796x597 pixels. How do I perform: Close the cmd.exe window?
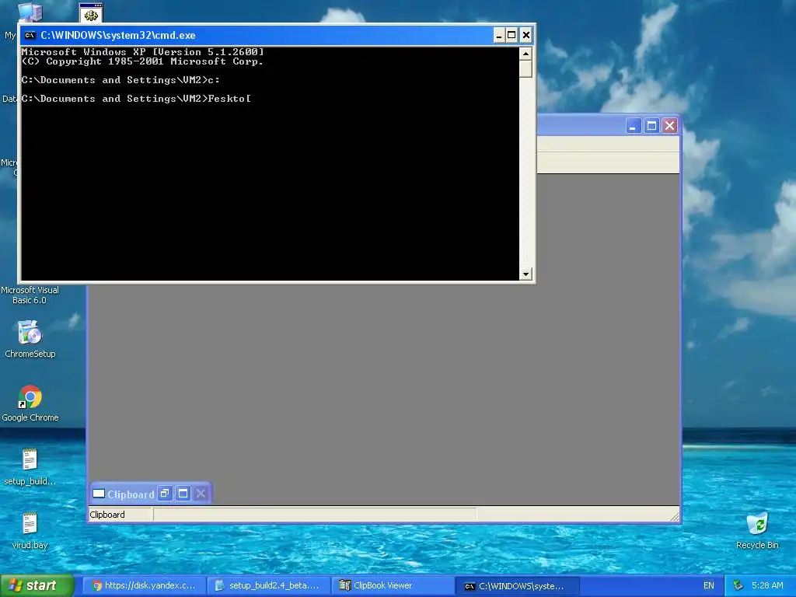tap(526, 35)
